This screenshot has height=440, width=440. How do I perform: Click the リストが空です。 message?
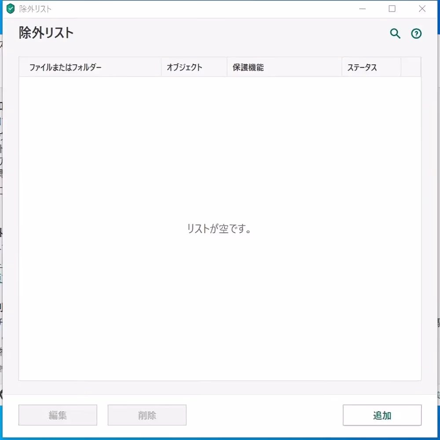point(220,229)
